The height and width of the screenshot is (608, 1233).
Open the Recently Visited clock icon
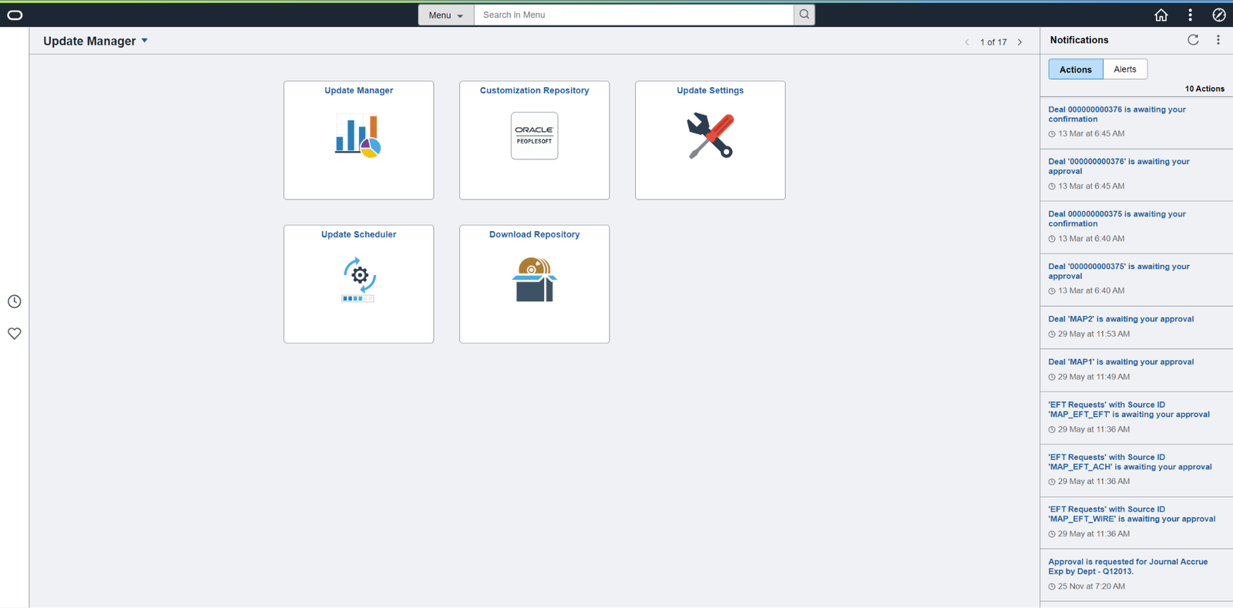tap(15, 301)
